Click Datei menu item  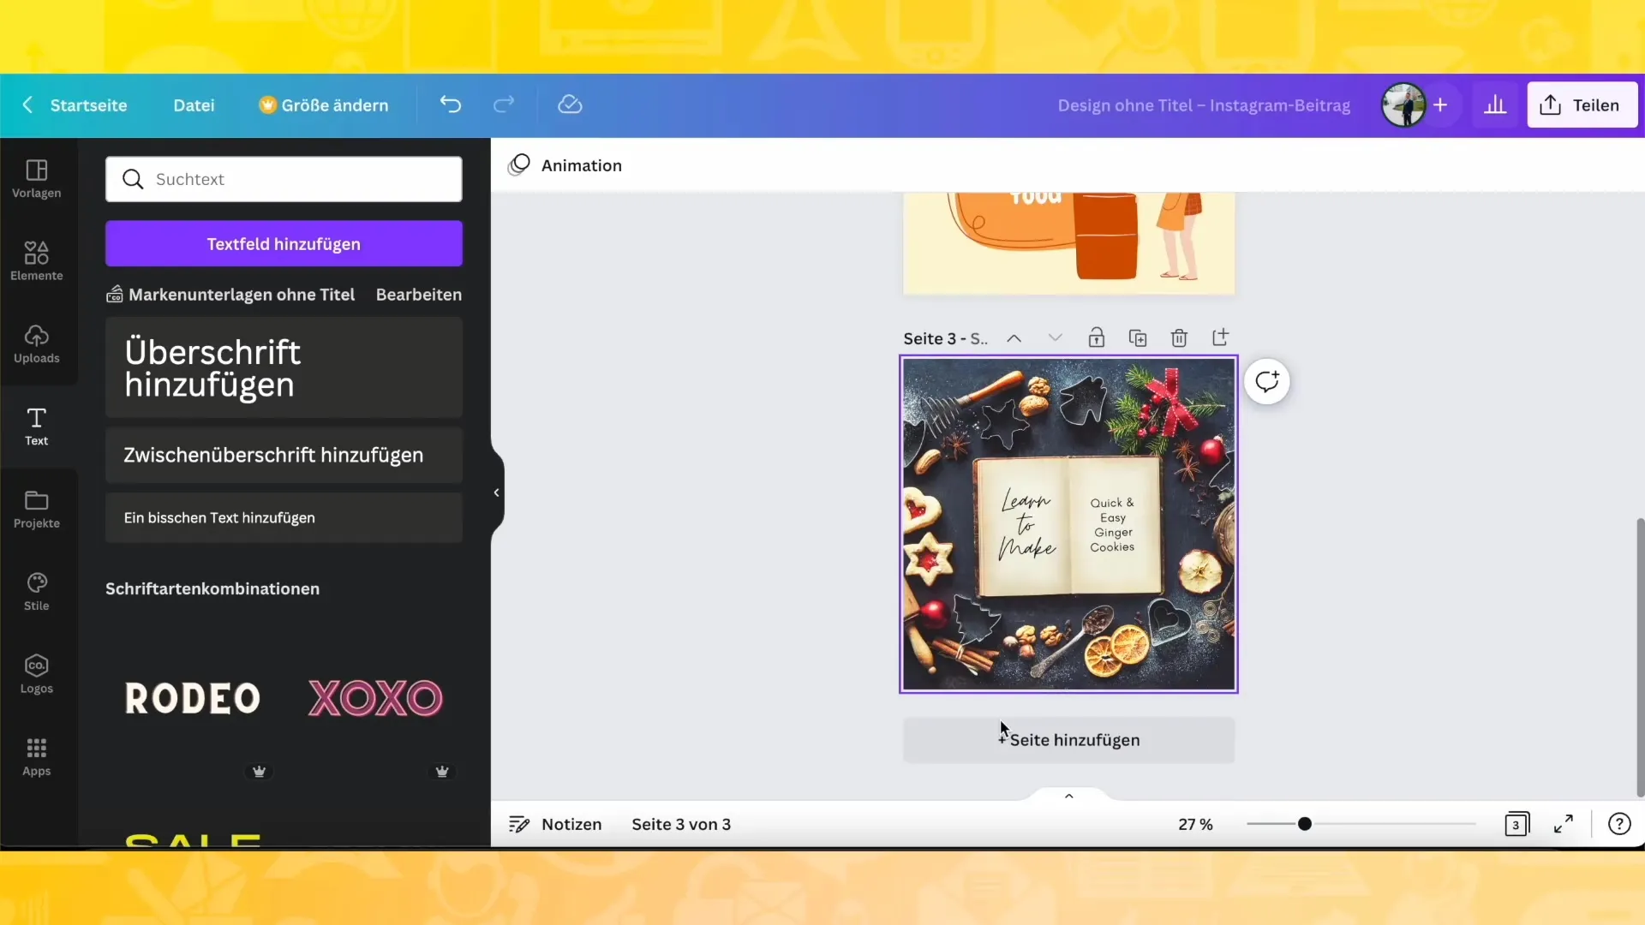pos(193,104)
